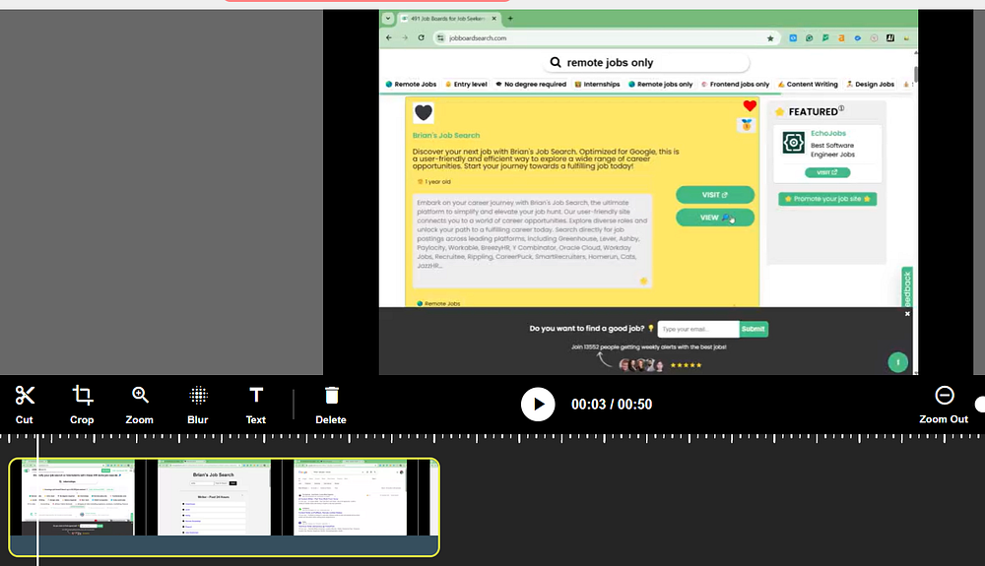
Task: Bookmark page with the star icon
Action: (770, 38)
